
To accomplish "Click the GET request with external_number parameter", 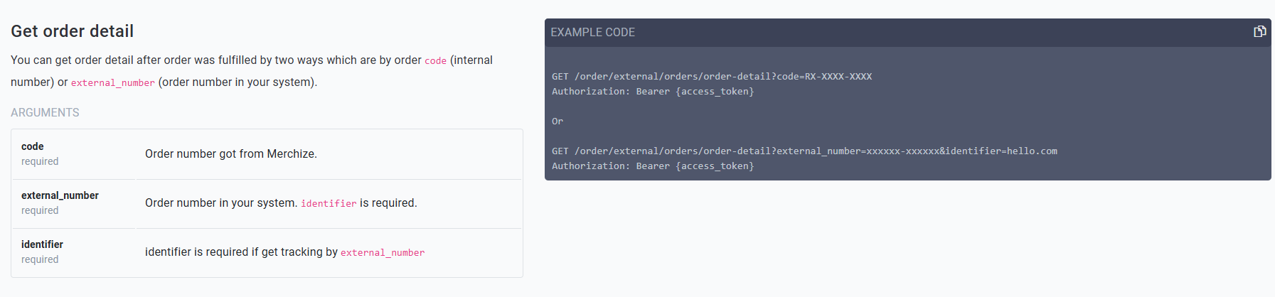I will click(804, 151).
